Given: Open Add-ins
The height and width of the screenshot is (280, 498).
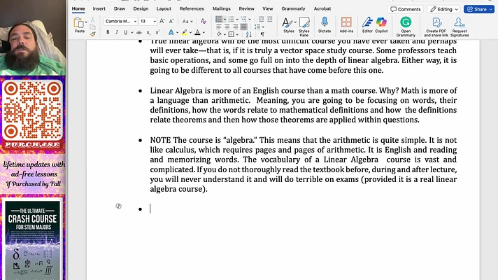Looking at the screenshot, I should tap(346, 25).
